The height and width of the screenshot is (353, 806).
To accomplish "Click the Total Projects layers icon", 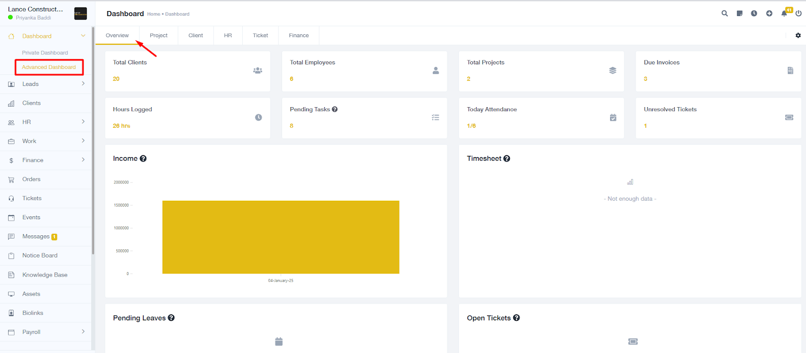I will point(613,70).
